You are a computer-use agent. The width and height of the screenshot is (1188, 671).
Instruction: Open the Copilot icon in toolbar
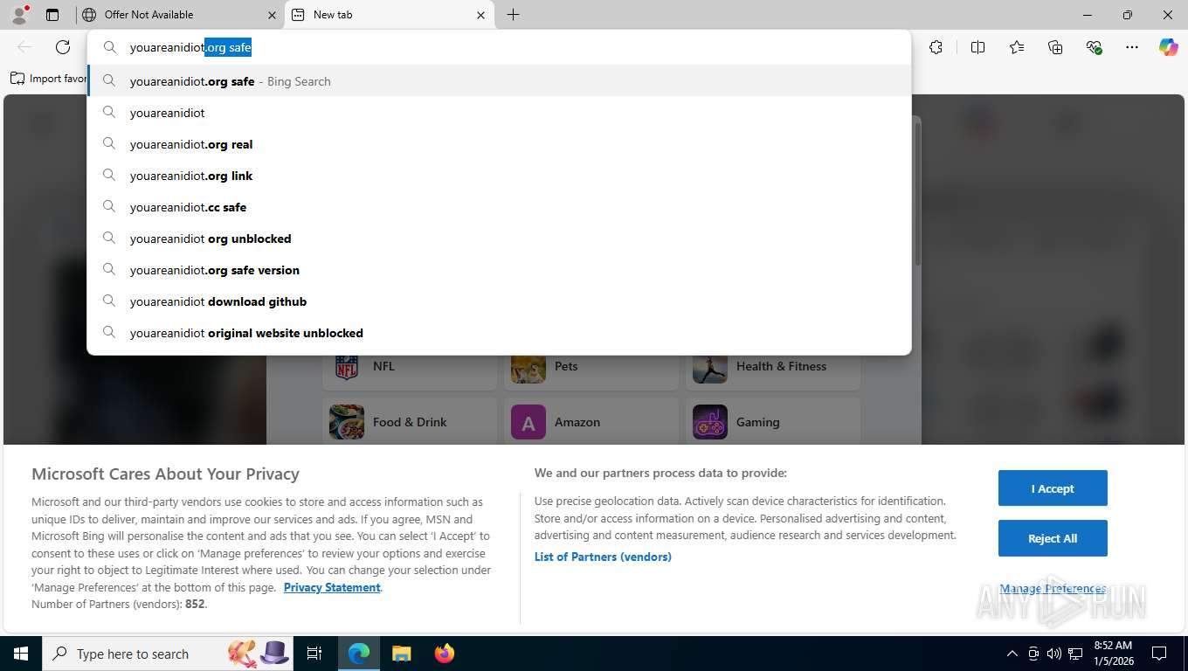(x=1169, y=47)
